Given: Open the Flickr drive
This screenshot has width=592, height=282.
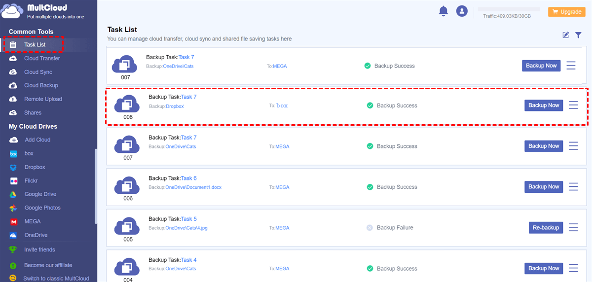Looking at the screenshot, I should tap(31, 181).
